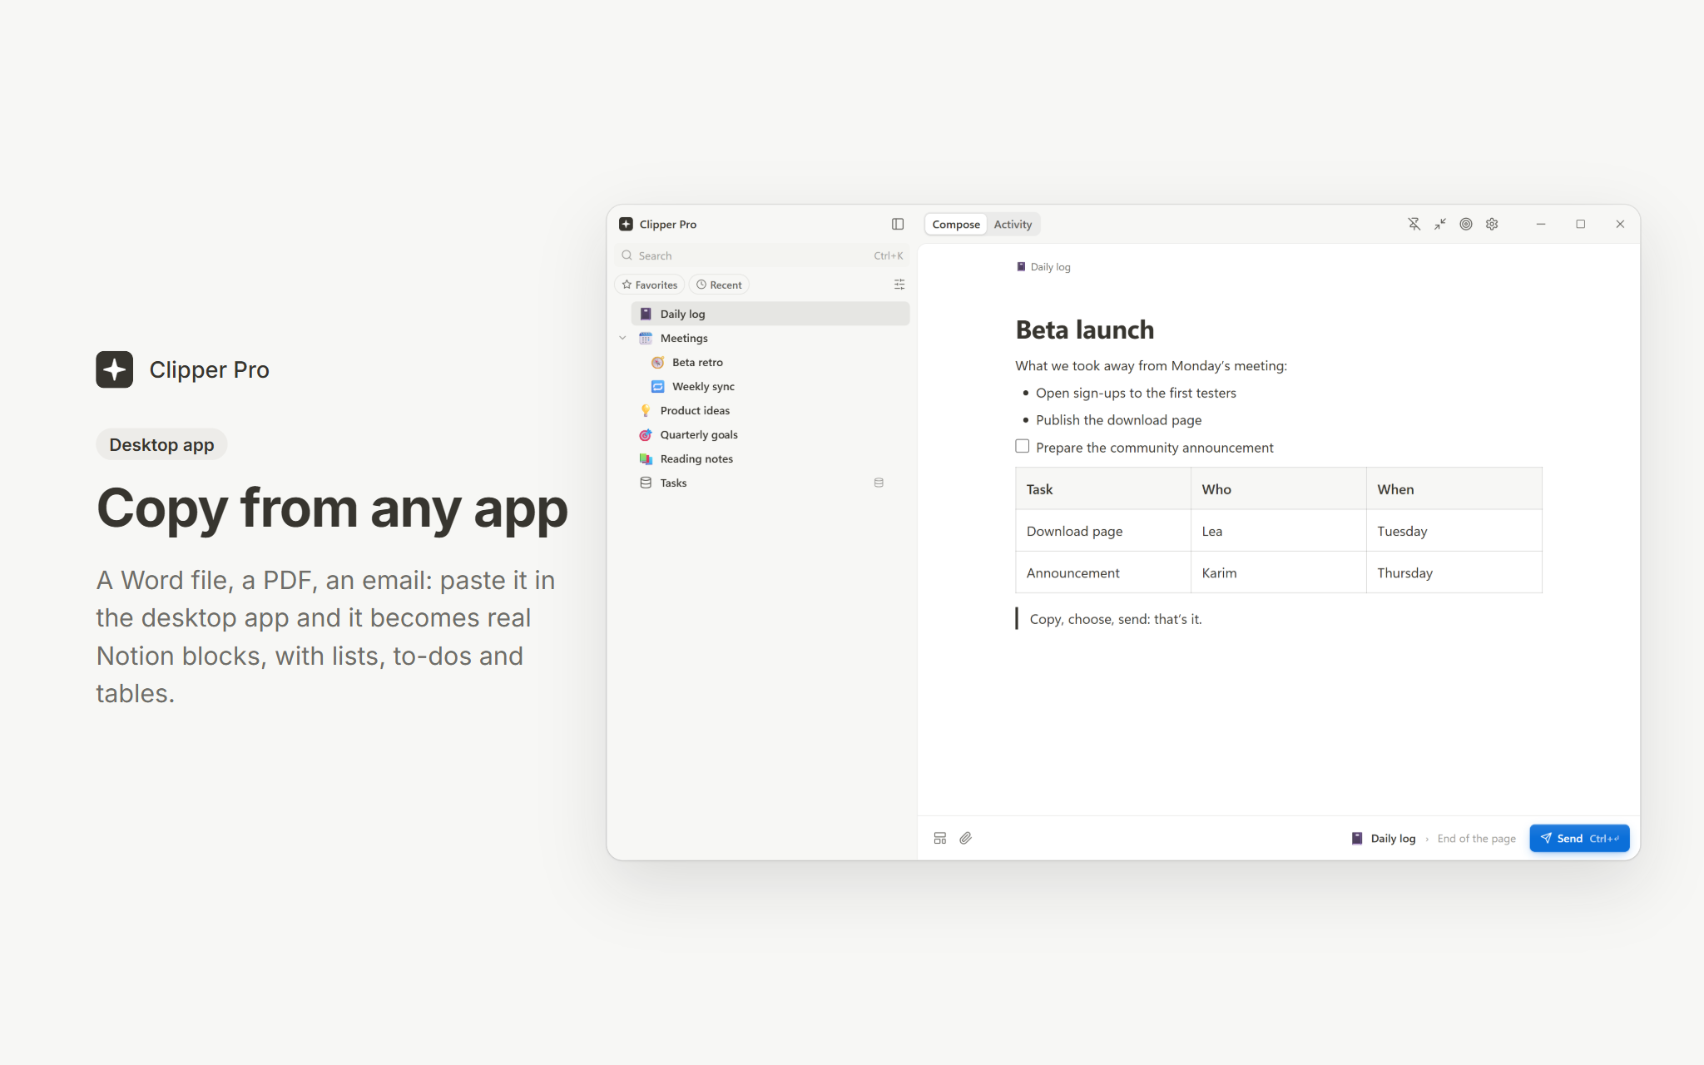The width and height of the screenshot is (1704, 1065).
Task: Click the Who column header
Action: coord(1278,489)
